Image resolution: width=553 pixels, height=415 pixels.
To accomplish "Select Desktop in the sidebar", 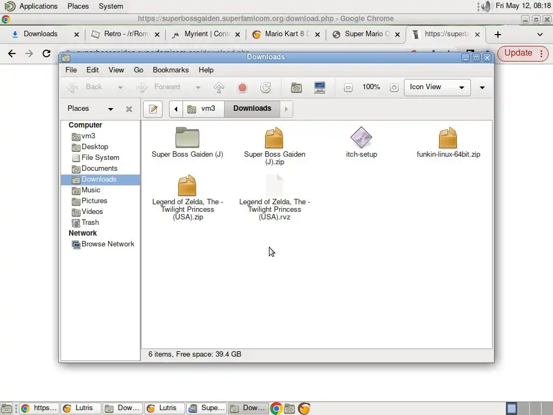I will pyautogui.click(x=100, y=147).
